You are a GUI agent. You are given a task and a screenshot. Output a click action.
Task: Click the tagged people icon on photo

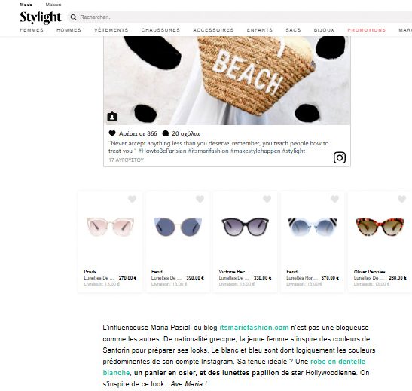coord(112,117)
